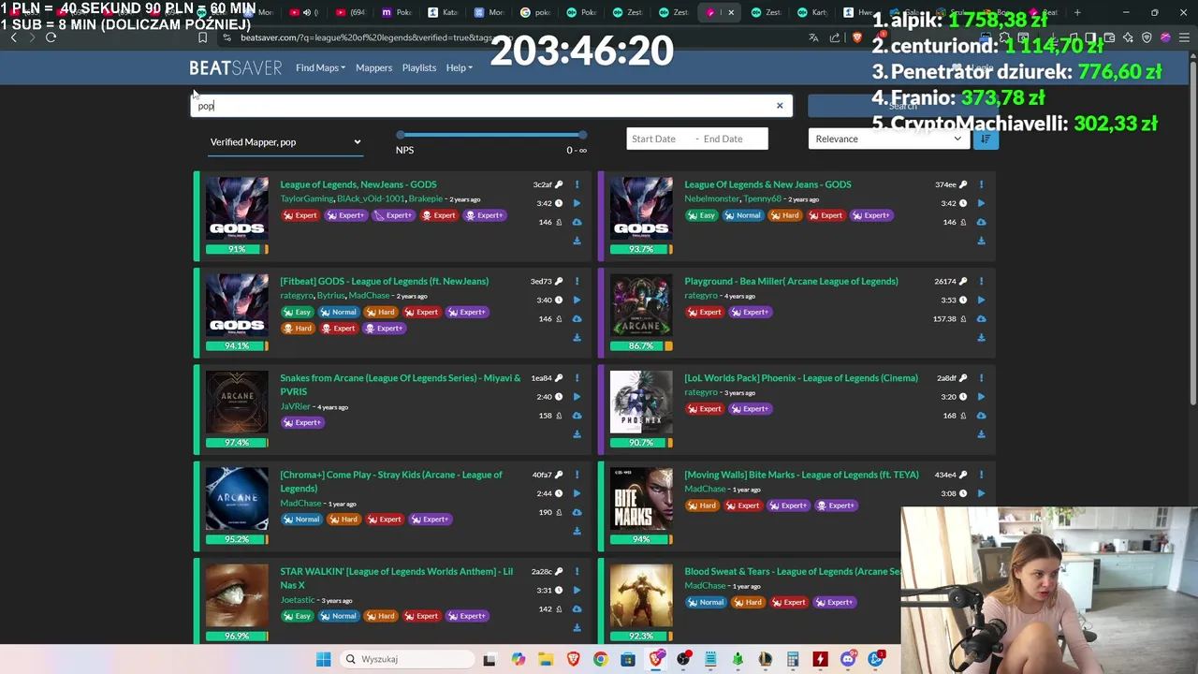1198x674 pixels.
Task: Play preview of the Bite Marks map
Action: pyautogui.click(x=981, y=493)
